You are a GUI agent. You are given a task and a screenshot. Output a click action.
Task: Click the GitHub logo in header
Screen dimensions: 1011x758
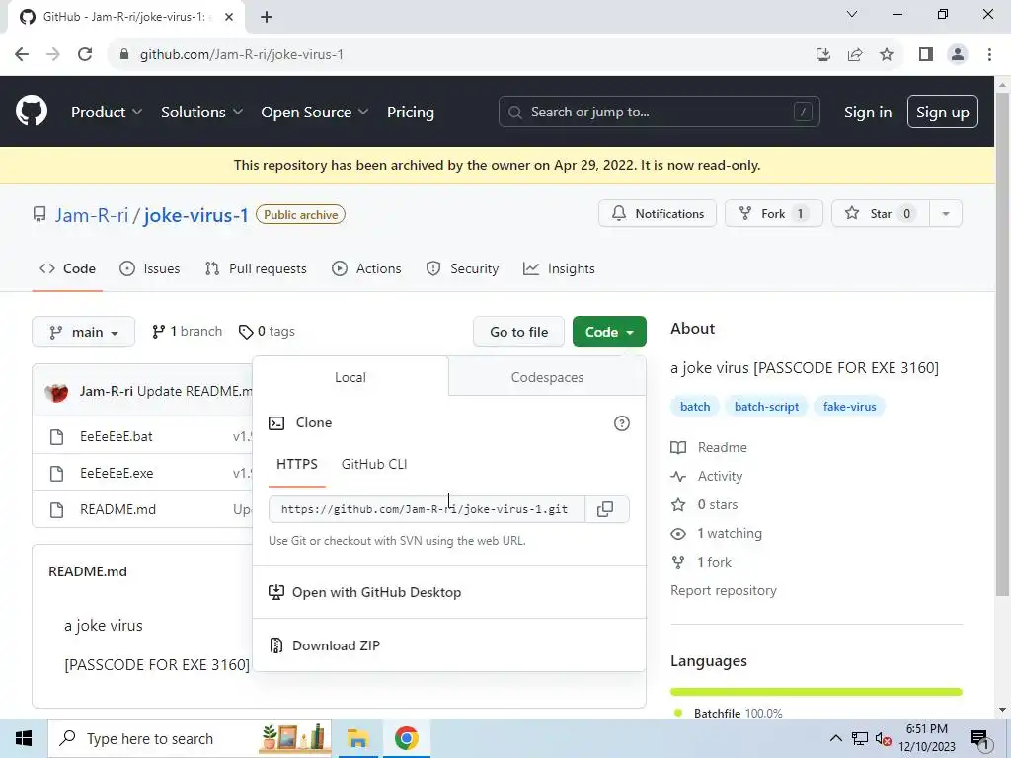[32, 111]
